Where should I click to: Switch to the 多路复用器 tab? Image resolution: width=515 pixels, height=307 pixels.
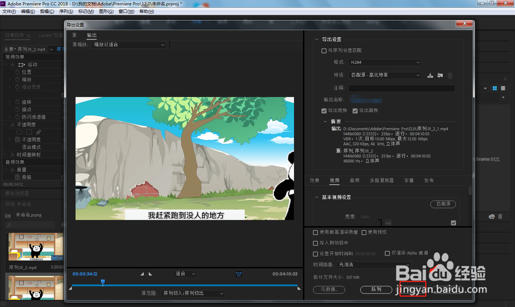pos(382,181)
